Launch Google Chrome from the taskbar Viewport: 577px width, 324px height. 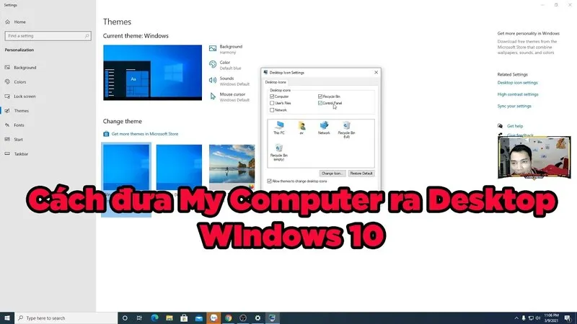click(229, 318)
